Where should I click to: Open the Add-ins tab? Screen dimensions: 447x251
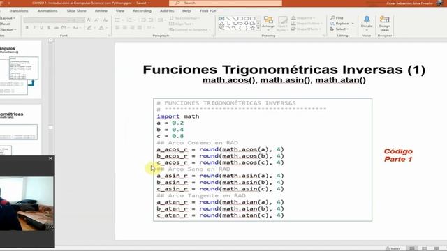coord(167,11)
